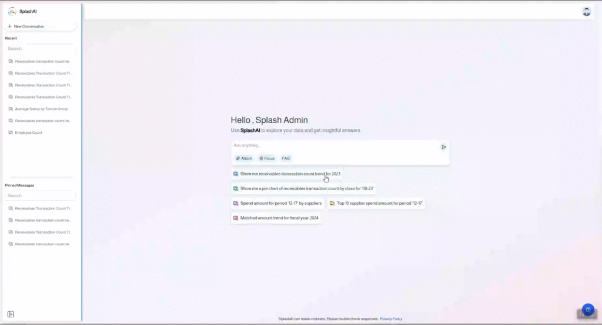This screenshot has width=602, height=325.
Task: Open the Average Salary by Tenure Group conversation
Action: pos(41,109)
